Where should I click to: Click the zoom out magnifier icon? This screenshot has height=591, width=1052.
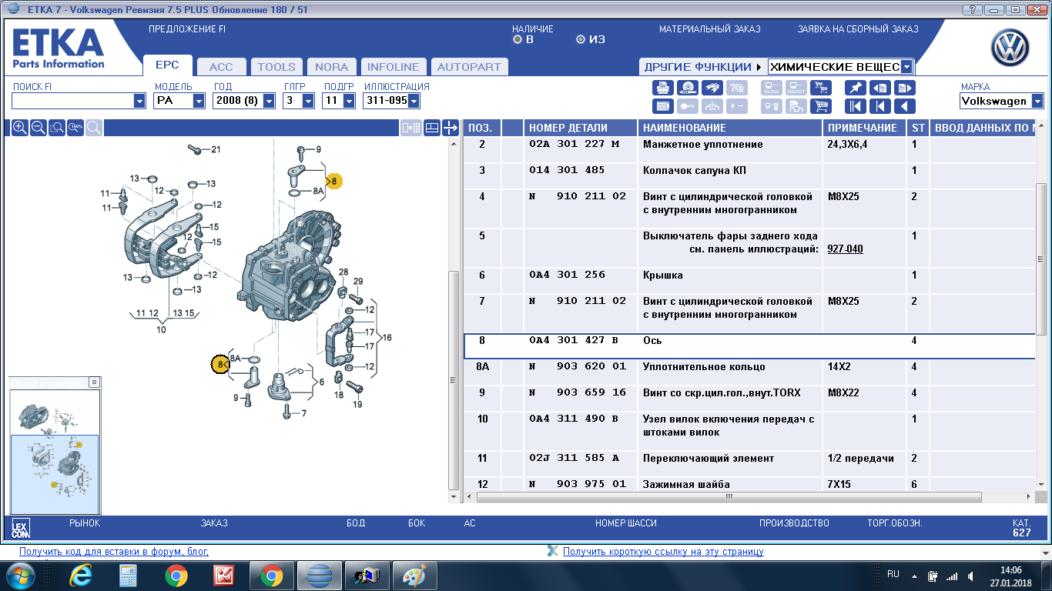point(38,128)
